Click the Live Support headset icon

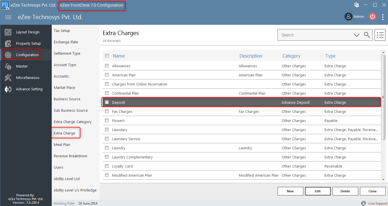pos(364,203)
